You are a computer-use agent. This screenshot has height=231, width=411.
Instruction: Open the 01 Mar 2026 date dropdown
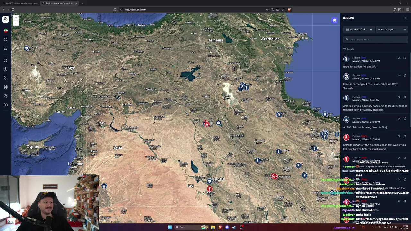pos(359,30)
